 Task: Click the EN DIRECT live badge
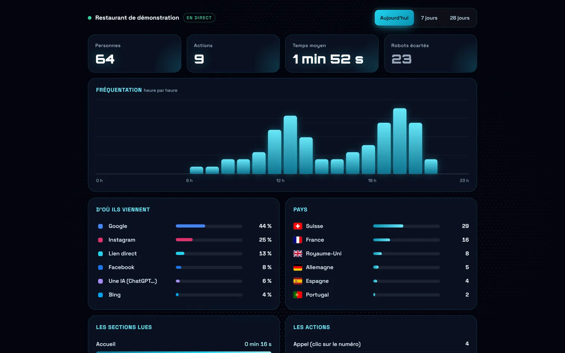click(x=199, y=18)
